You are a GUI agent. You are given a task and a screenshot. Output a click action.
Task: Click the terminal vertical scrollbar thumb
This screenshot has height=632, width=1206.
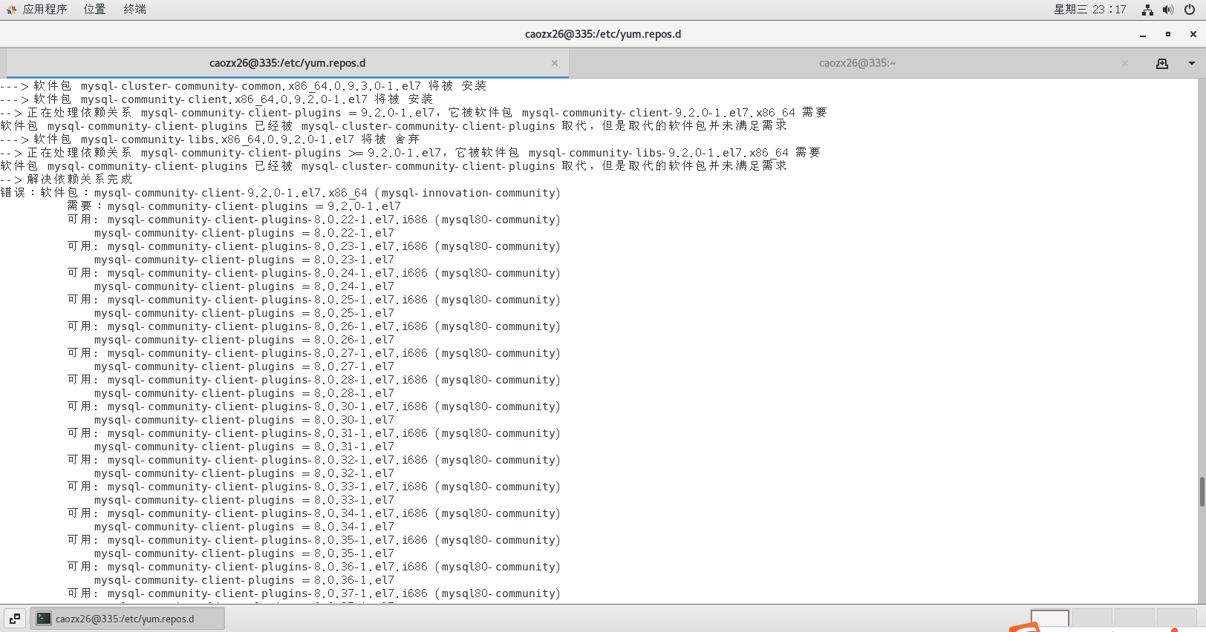[x=1202, y=492]
